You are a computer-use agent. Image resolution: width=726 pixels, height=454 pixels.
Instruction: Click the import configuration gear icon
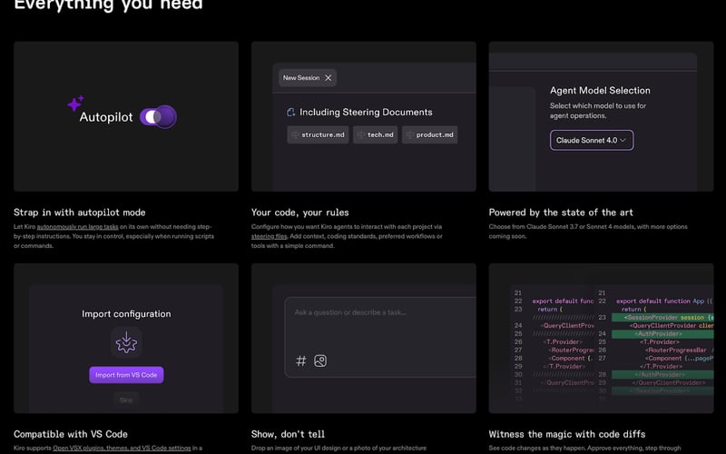click(x=126, y=342)
